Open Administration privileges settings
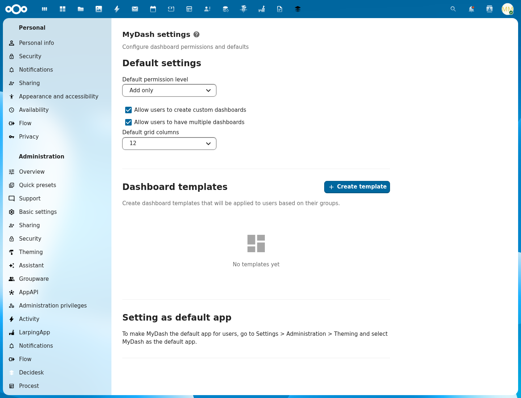The image size is (521, 398). pos(57,306)
